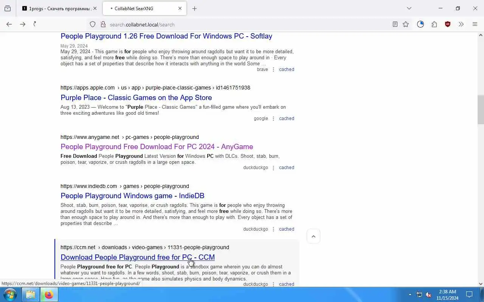Open tracking protection shield icon

[x=93, y=25]
